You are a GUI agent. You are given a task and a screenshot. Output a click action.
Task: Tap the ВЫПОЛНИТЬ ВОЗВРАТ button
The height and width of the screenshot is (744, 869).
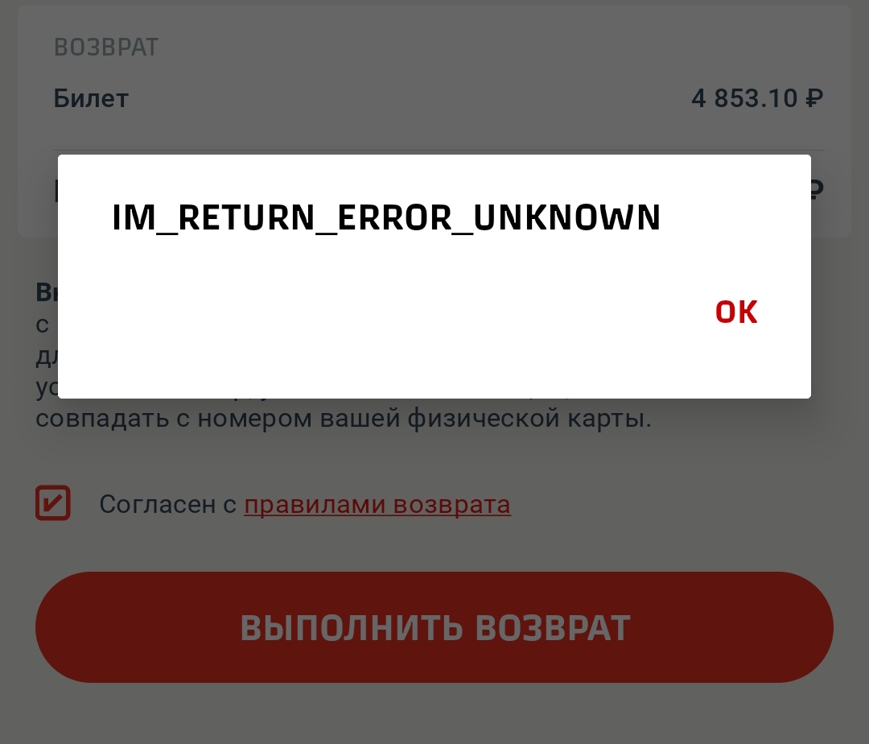tap(434, 627)
